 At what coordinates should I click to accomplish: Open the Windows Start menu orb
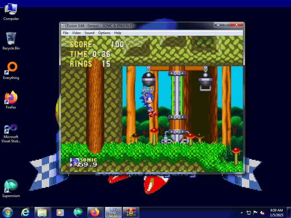(8, 212)
